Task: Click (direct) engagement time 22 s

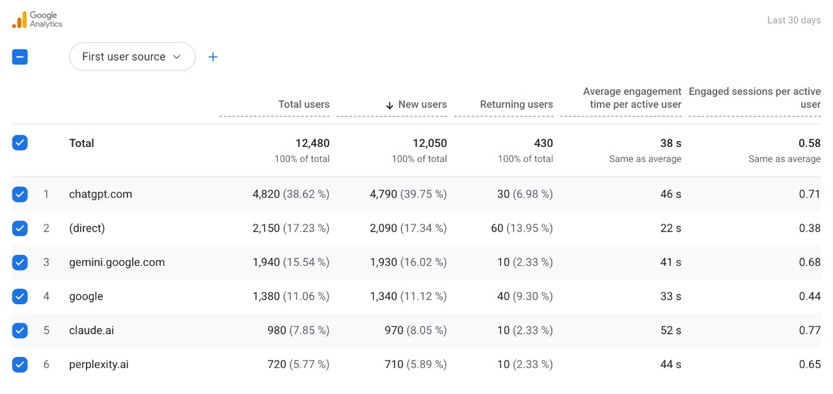Action: tap(671, 228)
